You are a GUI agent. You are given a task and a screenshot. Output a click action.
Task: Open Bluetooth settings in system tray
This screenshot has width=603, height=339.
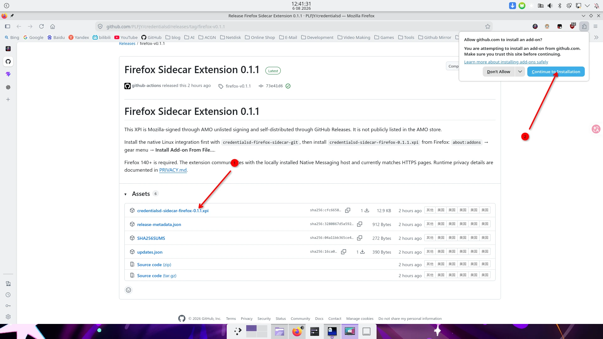click(x=560, y=6)
